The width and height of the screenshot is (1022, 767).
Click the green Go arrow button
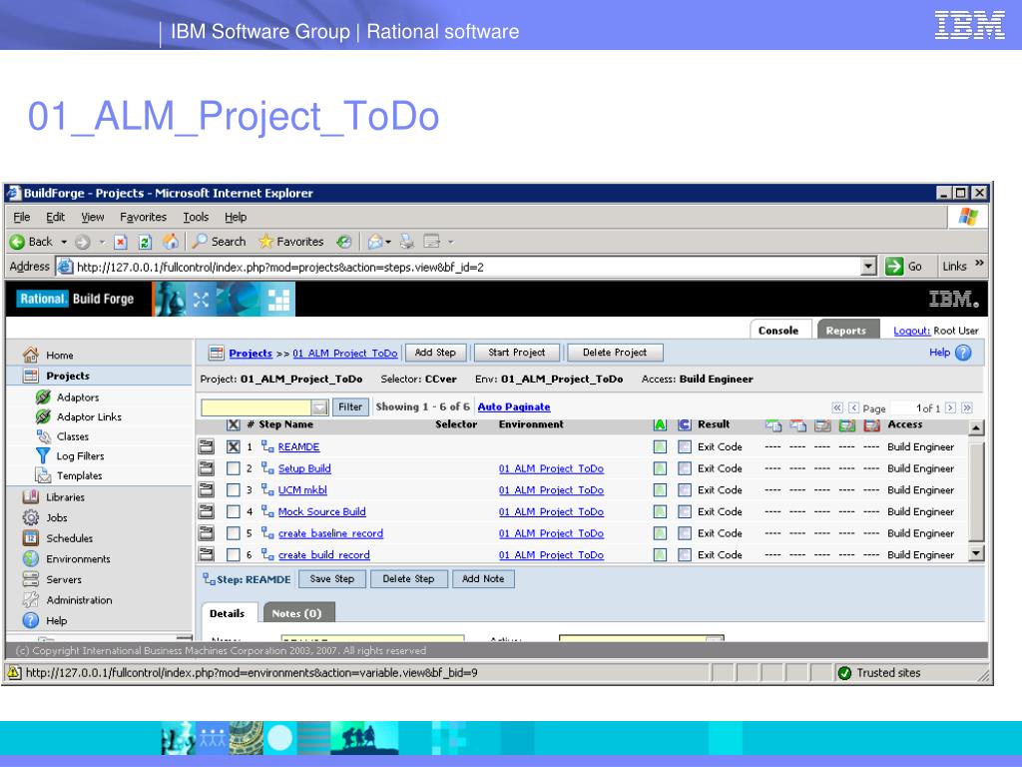(893, 266)
